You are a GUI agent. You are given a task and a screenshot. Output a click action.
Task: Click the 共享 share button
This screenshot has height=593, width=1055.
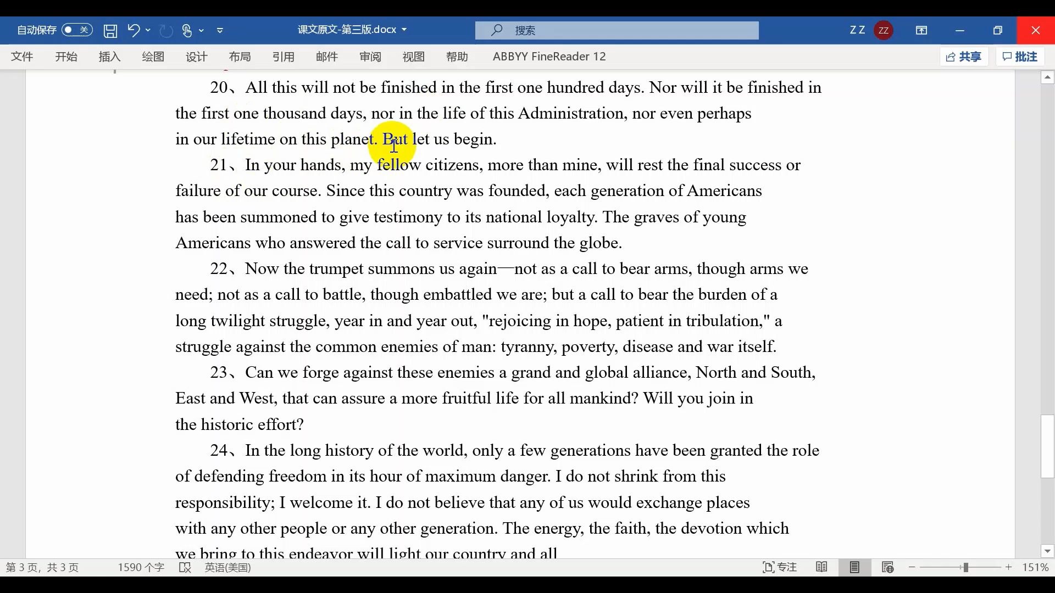coord(964,57)
